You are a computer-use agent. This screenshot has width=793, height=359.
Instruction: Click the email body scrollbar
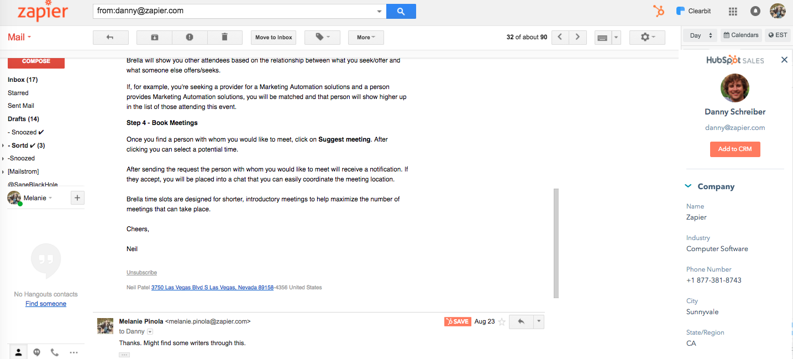click(556, 243)
